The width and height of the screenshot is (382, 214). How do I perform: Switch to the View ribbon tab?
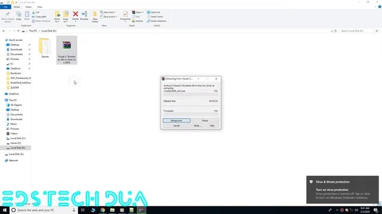39,7
